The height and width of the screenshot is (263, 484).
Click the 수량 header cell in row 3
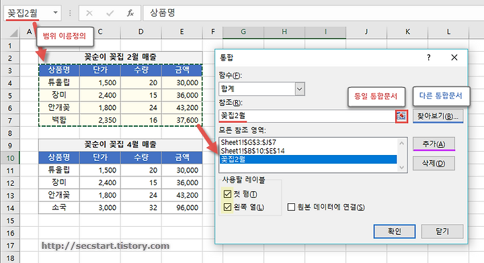pos(140,70)
